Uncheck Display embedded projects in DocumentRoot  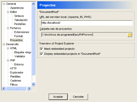(41, 54)
